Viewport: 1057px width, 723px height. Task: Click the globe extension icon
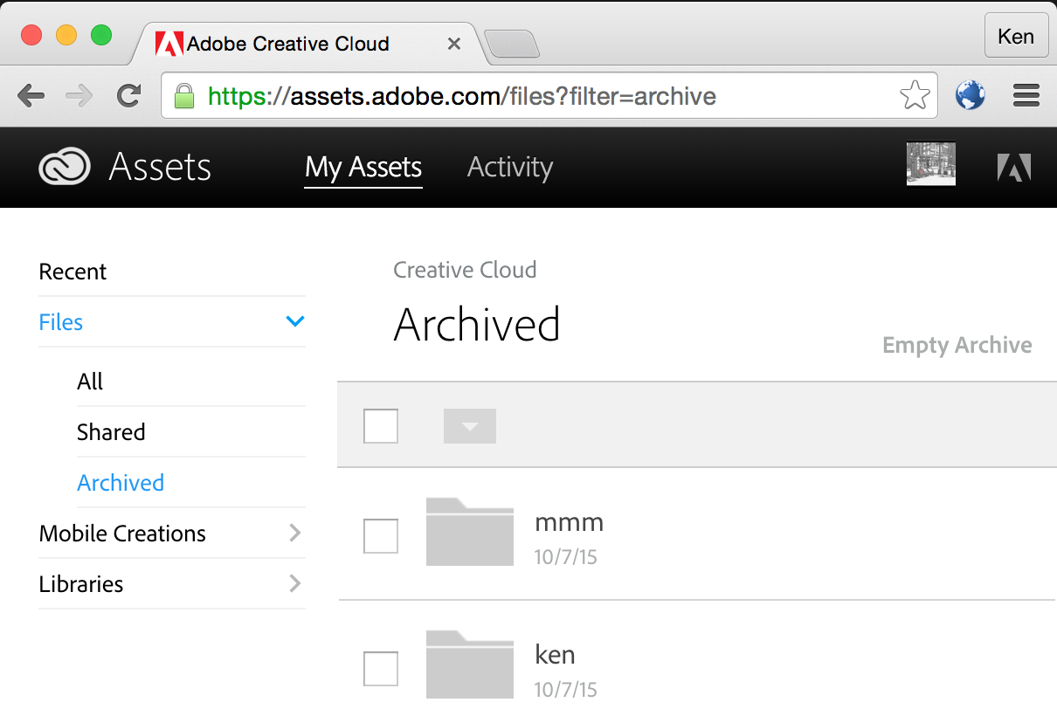coord(971,95)
